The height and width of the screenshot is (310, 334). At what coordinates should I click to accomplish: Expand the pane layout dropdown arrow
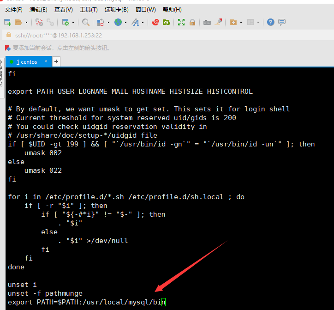click(x=258, y=22)
